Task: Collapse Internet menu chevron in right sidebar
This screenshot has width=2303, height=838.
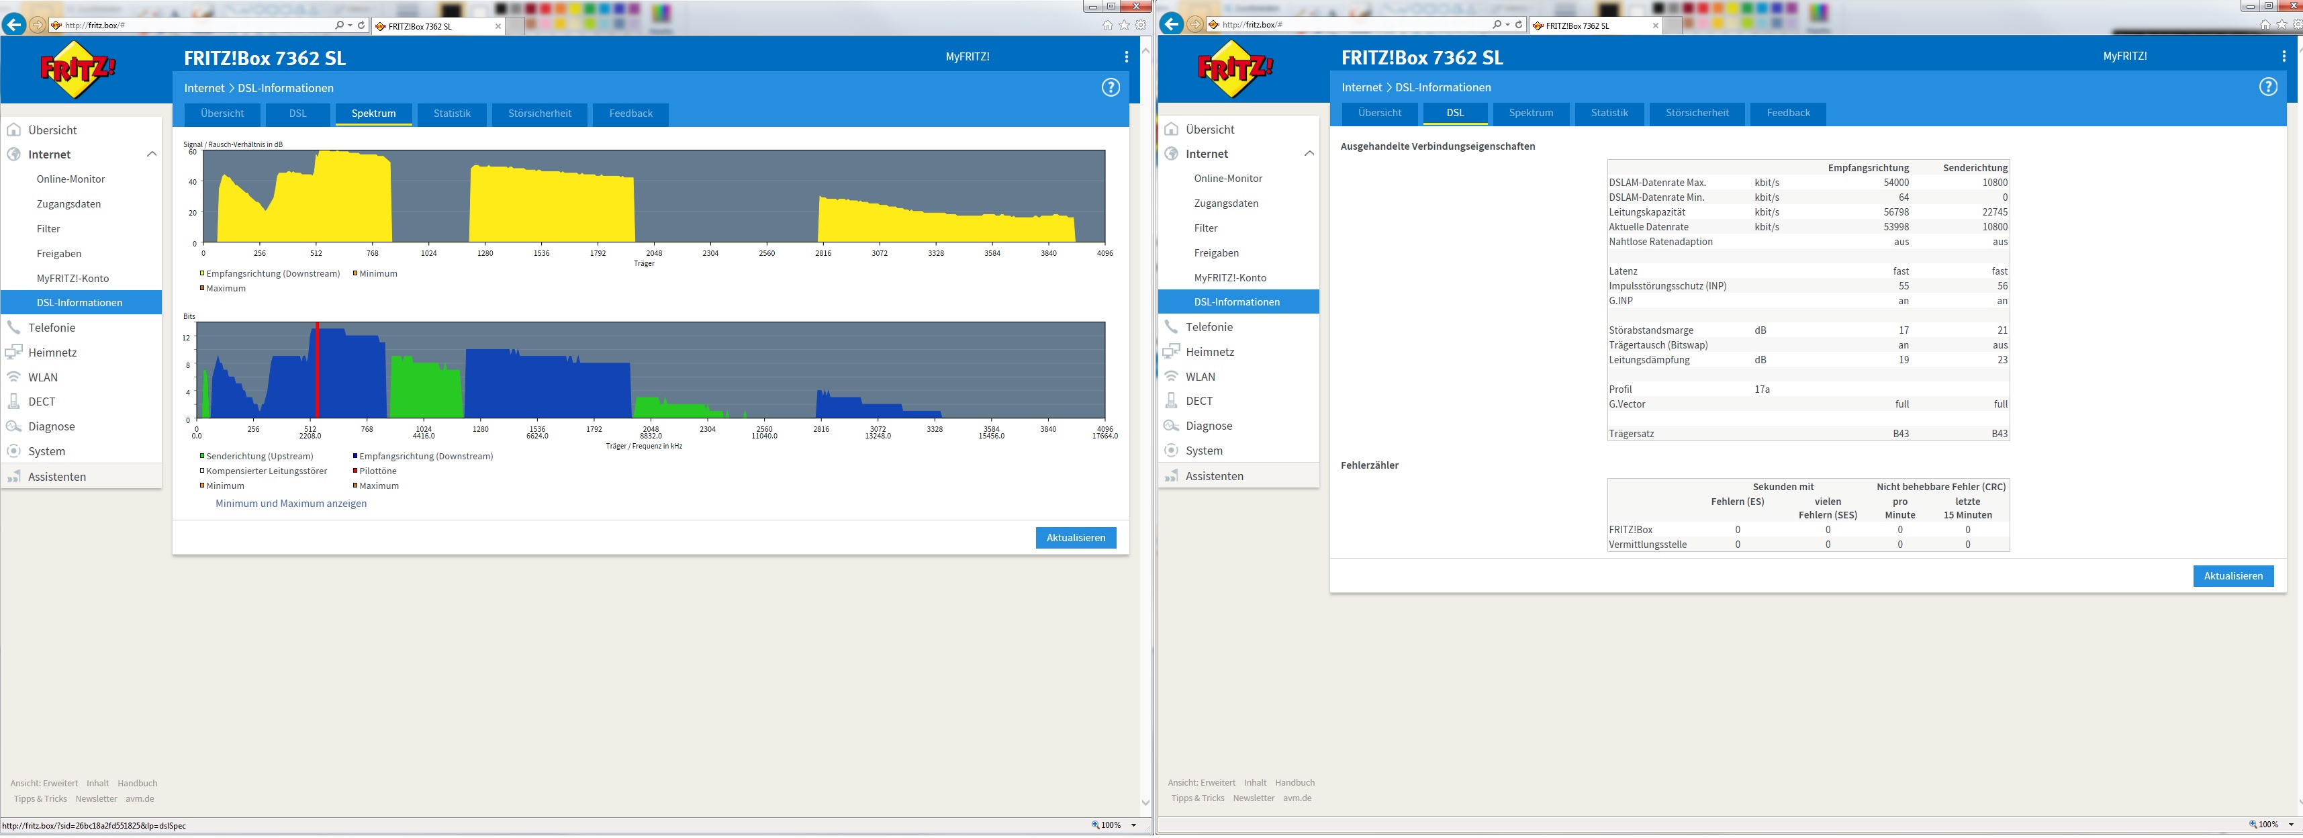Action: pyautogui.click(x=1309, y=154)
